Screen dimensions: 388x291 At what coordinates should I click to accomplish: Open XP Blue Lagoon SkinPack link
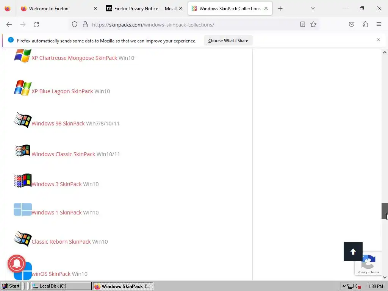pyautogui.click(x=62, y=91)
